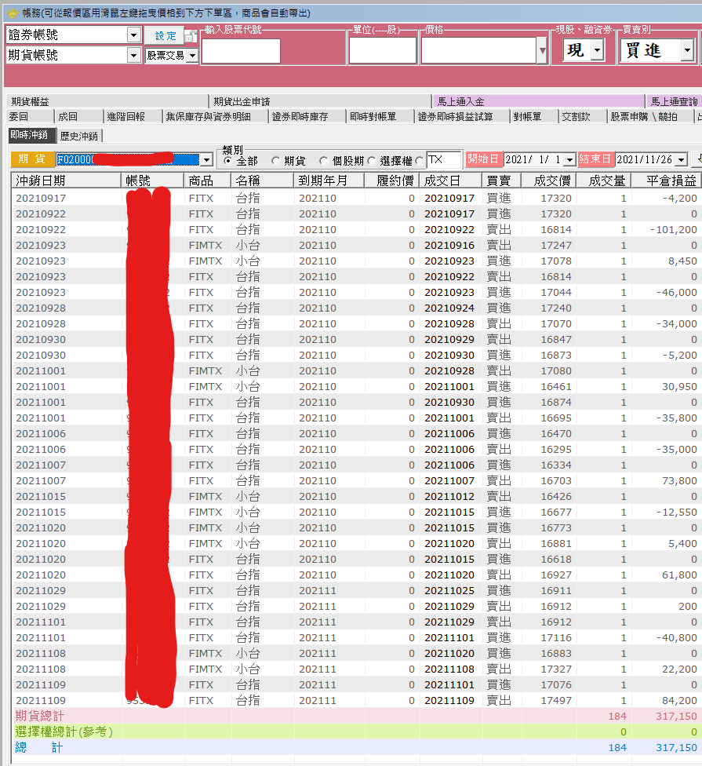This screenshot has height=766, width=702.
Task: Open the price field dropdown arrow
Action: (x=542, y=51)
